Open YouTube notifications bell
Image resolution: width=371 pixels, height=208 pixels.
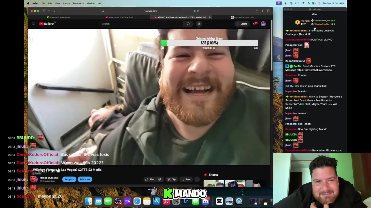coord(254,24)
